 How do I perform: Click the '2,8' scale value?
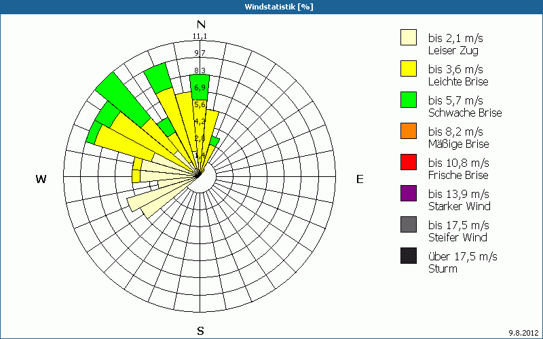pyautogui.click(x=200, y=138)
